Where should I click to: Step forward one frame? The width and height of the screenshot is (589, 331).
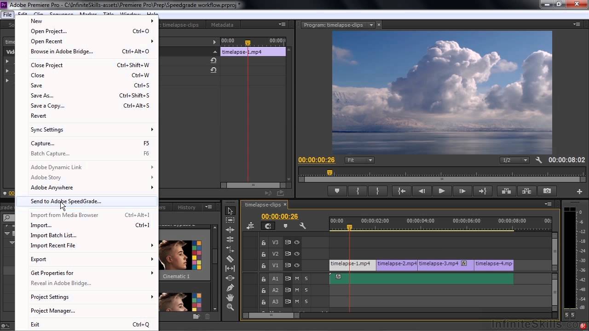(x=462, y=191)
